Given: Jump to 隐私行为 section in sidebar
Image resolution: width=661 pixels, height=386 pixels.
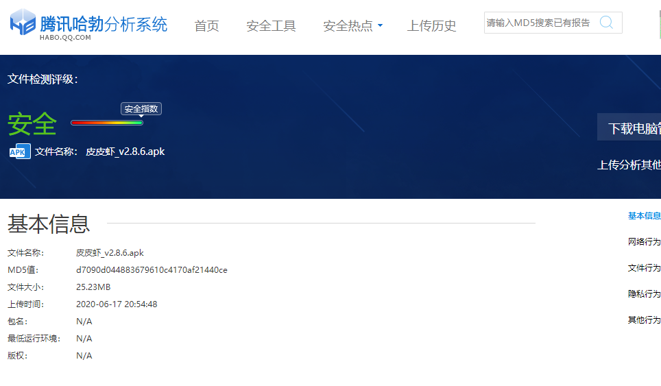Looking at the screenshot, I should pyautogui.click(x=644, y=294).
